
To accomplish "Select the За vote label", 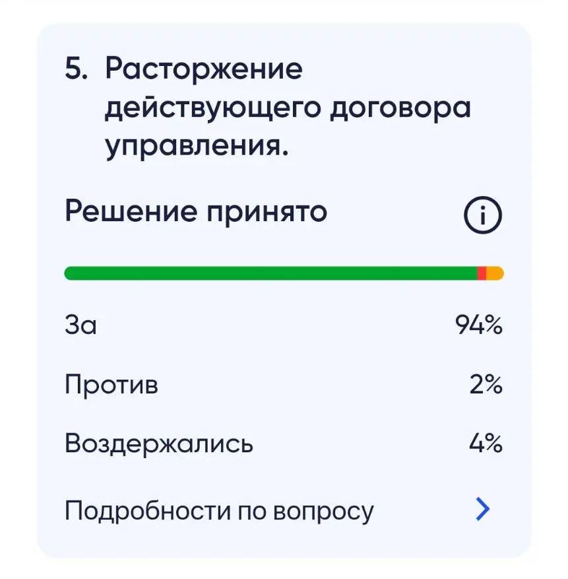I will (x=81, y=325).
